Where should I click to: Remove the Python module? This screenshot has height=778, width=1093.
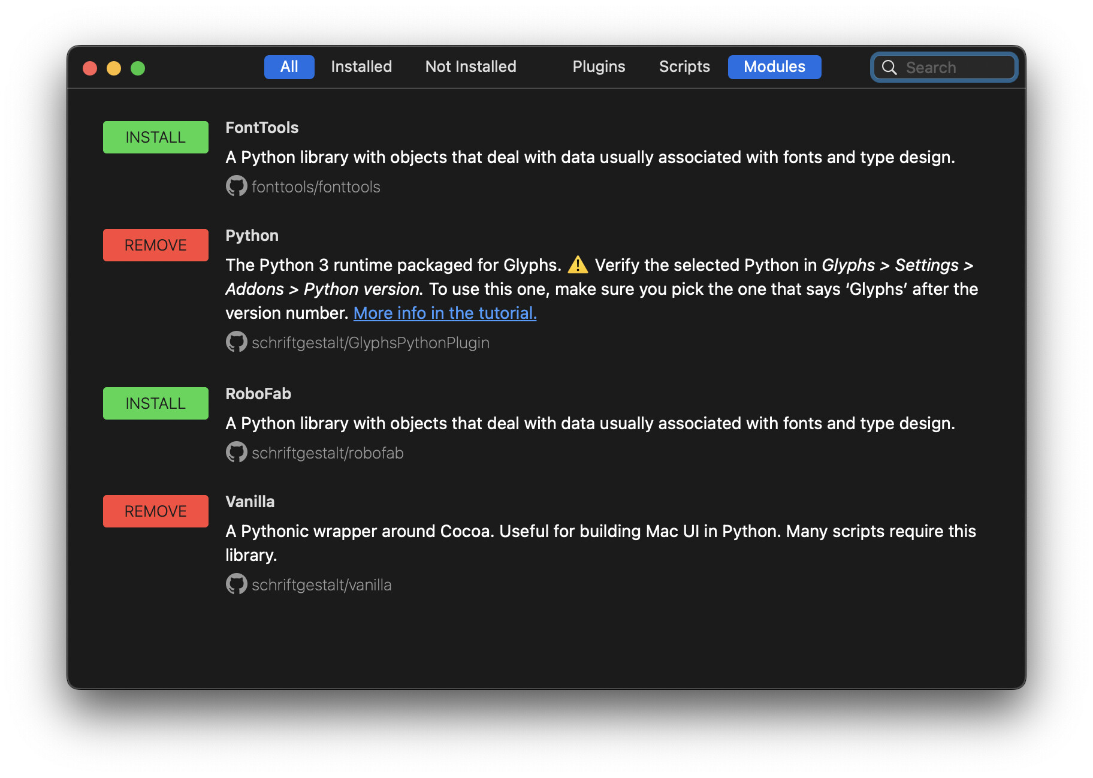[x=156, y=245]
